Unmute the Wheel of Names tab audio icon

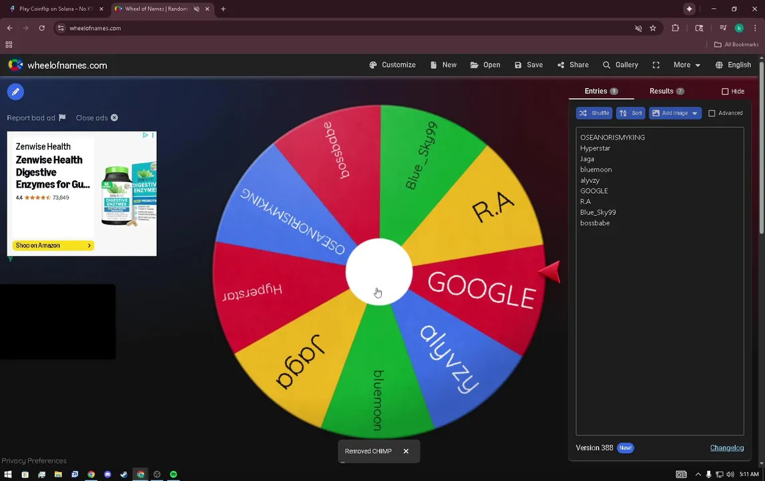(x=196, y=9)
